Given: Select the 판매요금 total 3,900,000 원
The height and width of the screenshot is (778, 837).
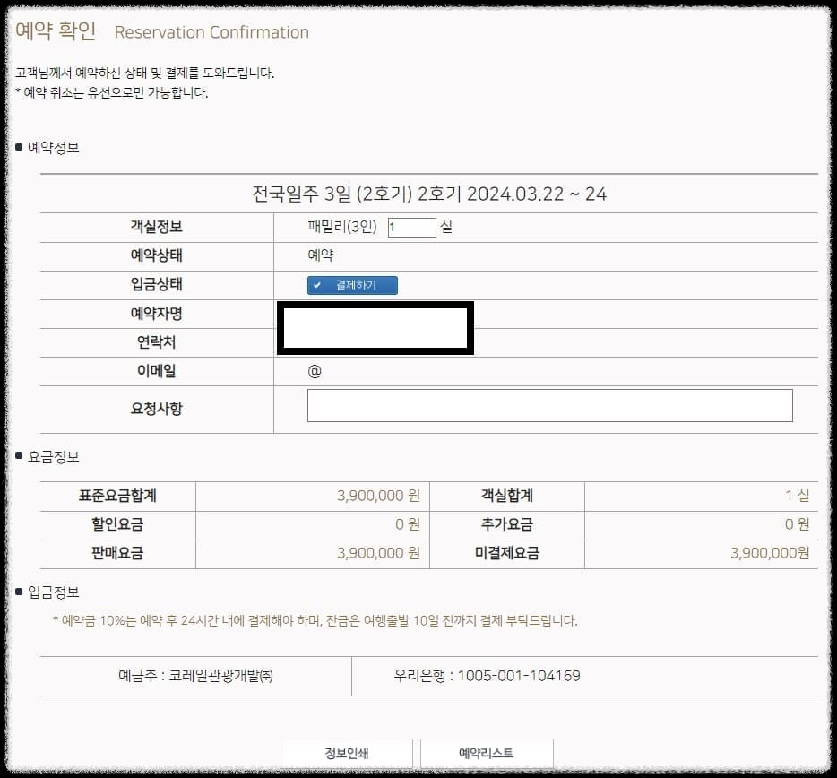Looking at the screenshot, I should click(378, 554).
